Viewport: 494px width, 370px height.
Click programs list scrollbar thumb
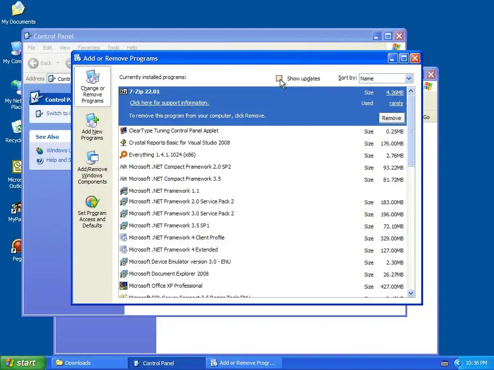411,131
